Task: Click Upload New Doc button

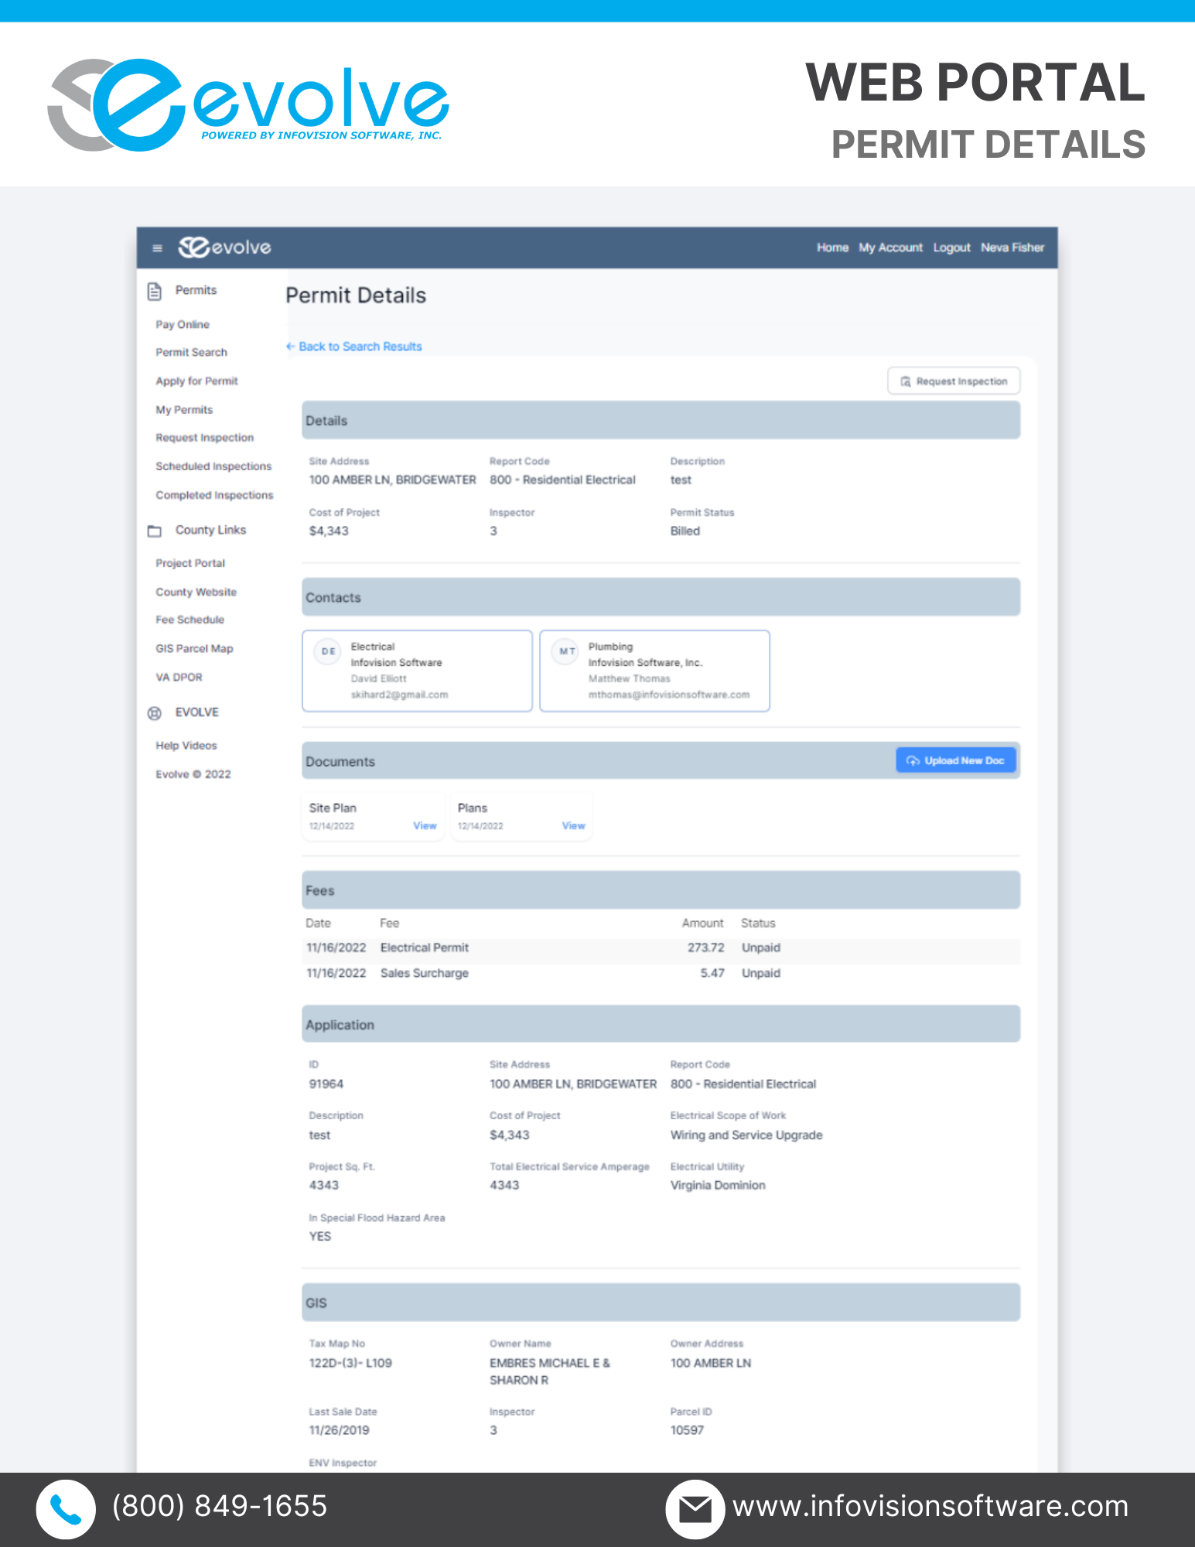Action: (x=955, y=760)
